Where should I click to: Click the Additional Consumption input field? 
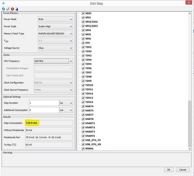click(44, 110)
